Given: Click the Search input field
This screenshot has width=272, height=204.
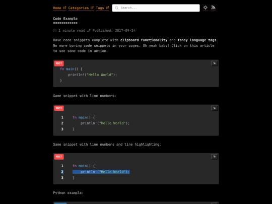Looking at the screenshot, I should [156, 8].
